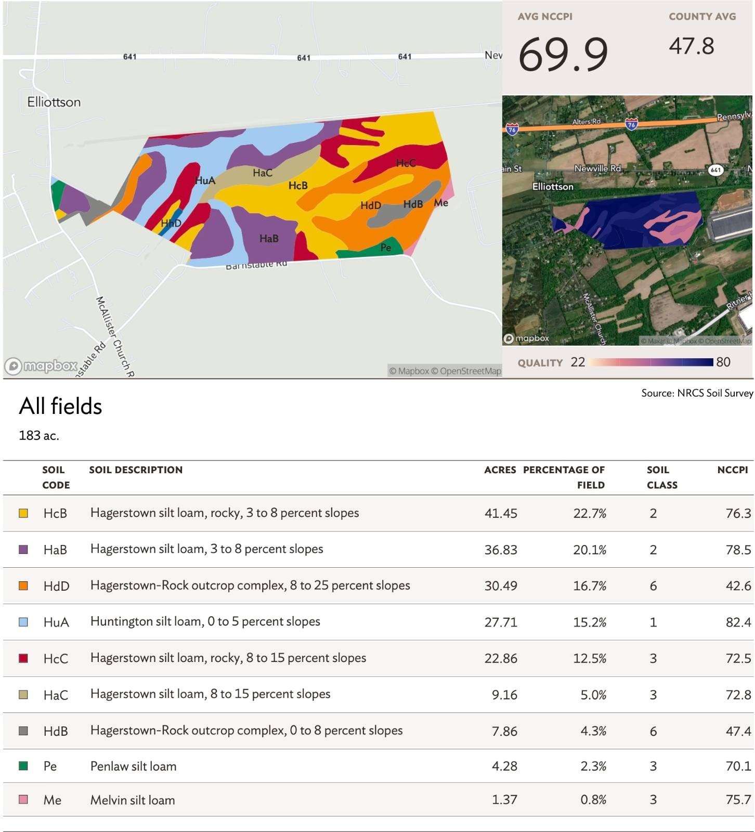Click the 36.83 acres cell for HaB

501,550
